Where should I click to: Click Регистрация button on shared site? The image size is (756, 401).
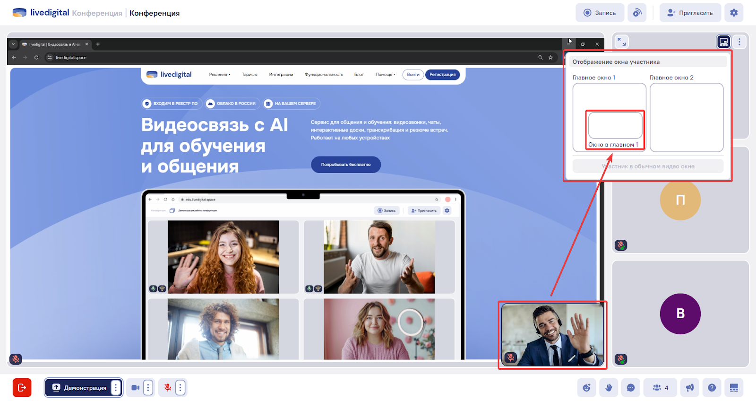click(x=442, y=75)
